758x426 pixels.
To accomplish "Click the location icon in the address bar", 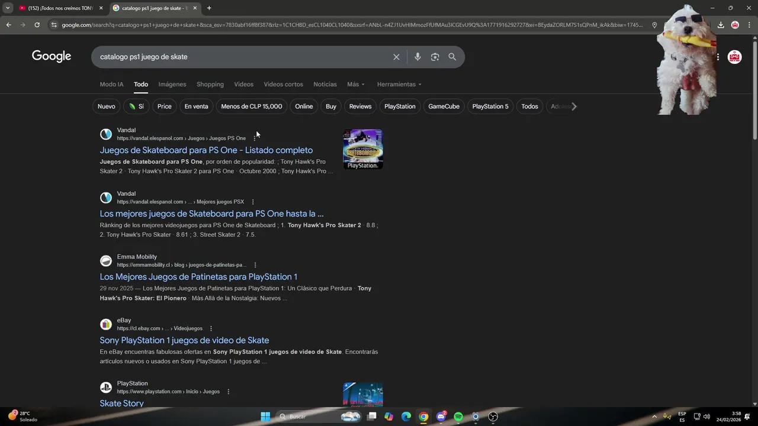I will click(x=654, y=25).
